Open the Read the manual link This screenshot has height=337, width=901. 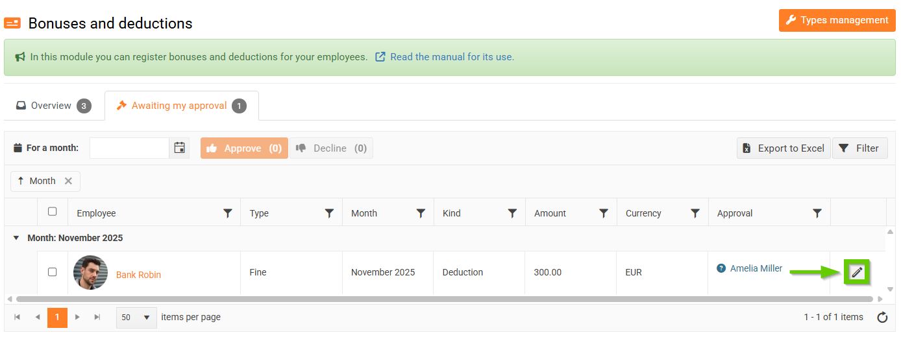point(451,57)
